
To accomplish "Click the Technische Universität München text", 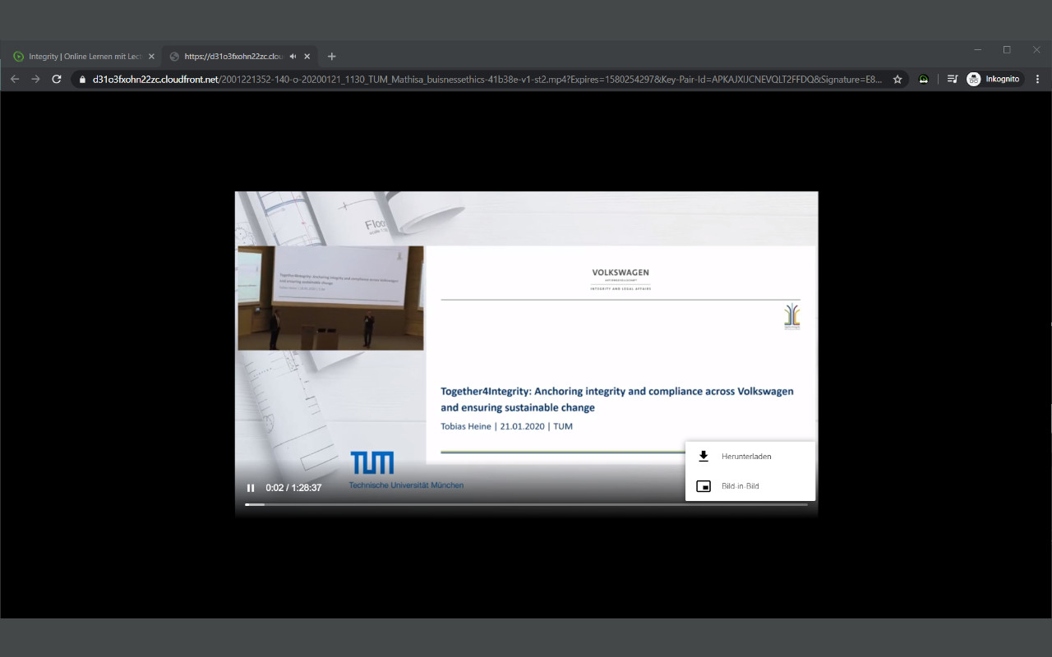I will (x=406, y=485).
